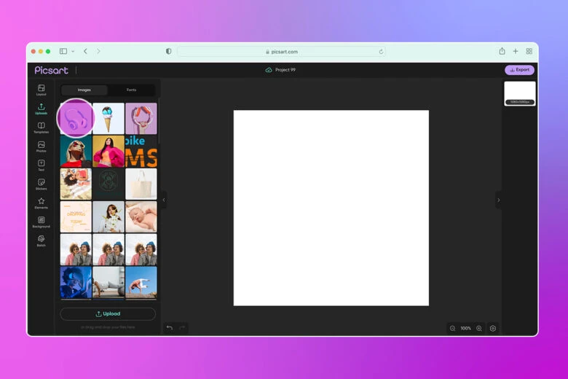Open the Background tool

point(42,222)
